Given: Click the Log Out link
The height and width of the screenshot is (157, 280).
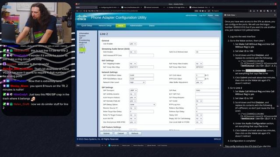Looking at the screenshot, I should [x=202, y=16].
